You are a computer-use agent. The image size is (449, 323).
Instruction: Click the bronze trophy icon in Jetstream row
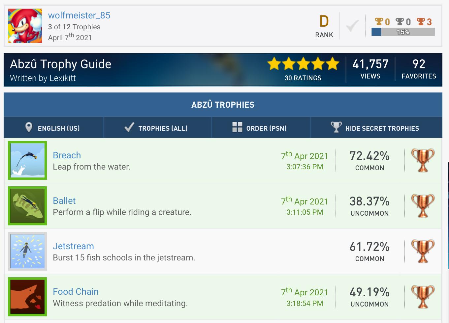point(423,251)
